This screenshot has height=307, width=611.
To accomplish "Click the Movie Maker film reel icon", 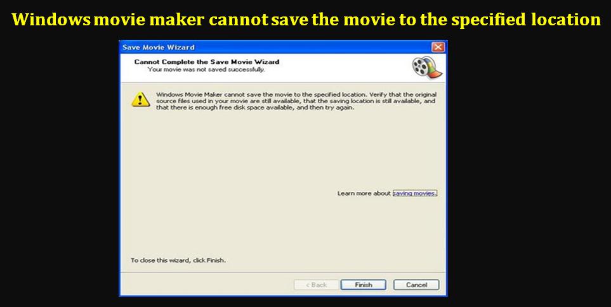I will click(426, 68).
